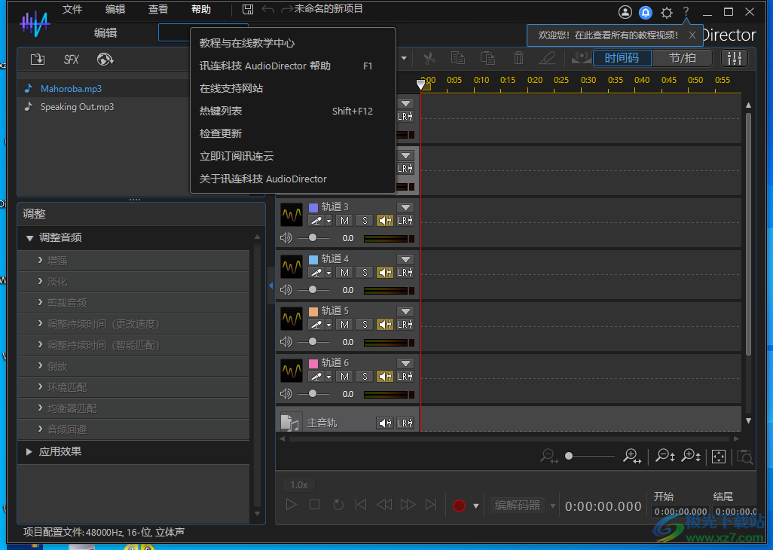Adjust track 3 volume slider
773x550 pixels.
coord(313,238)
